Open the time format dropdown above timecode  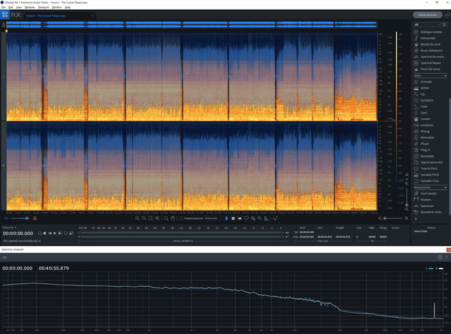(x=9, y=228)
